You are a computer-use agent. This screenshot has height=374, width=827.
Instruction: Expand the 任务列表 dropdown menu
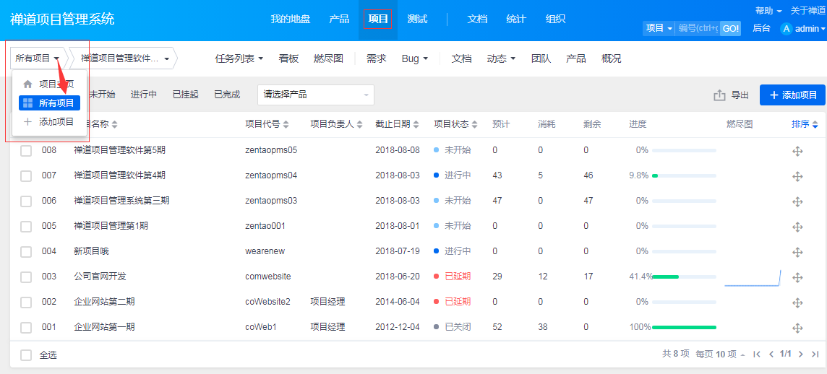click(x=239, y=58)
